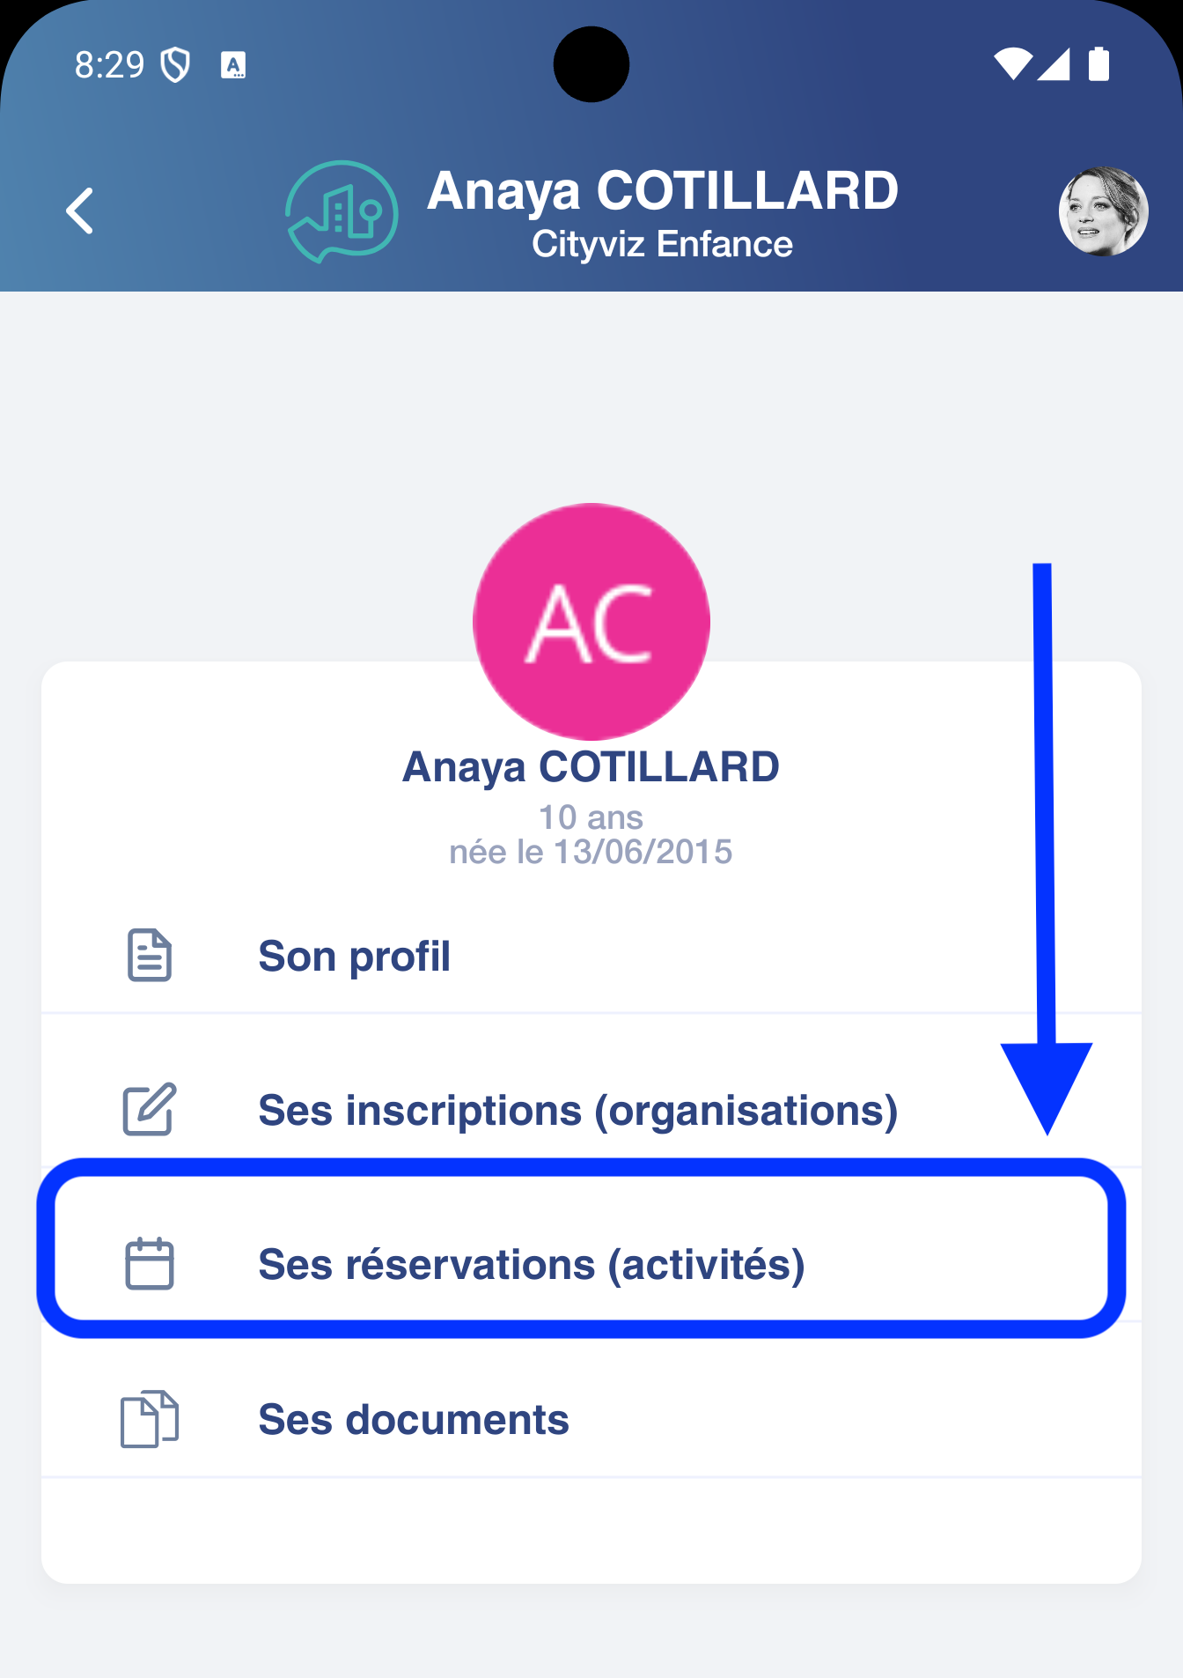Open the Ses documents entry

click(x=414, y=1420)
